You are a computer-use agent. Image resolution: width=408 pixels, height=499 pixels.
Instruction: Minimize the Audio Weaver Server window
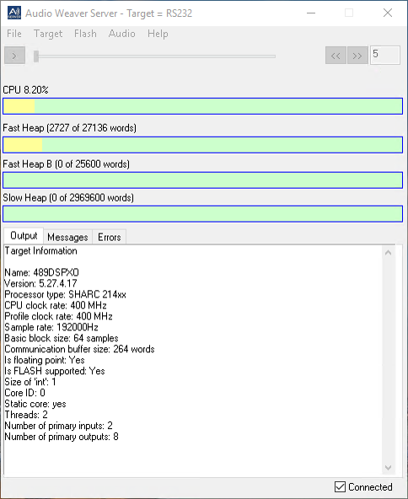311,13
